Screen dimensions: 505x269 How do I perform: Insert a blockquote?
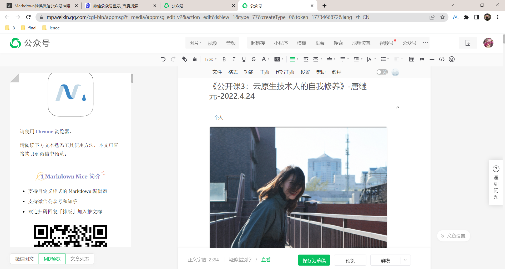click(422, 59)
